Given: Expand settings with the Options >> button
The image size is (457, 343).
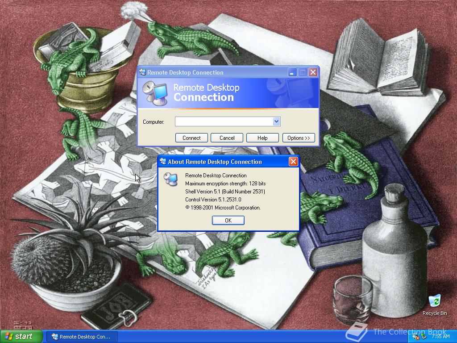Looking at the screenshot, I should tap(299, 138).
